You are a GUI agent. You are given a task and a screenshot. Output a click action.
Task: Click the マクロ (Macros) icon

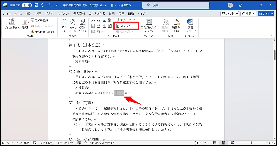point(25,24)
